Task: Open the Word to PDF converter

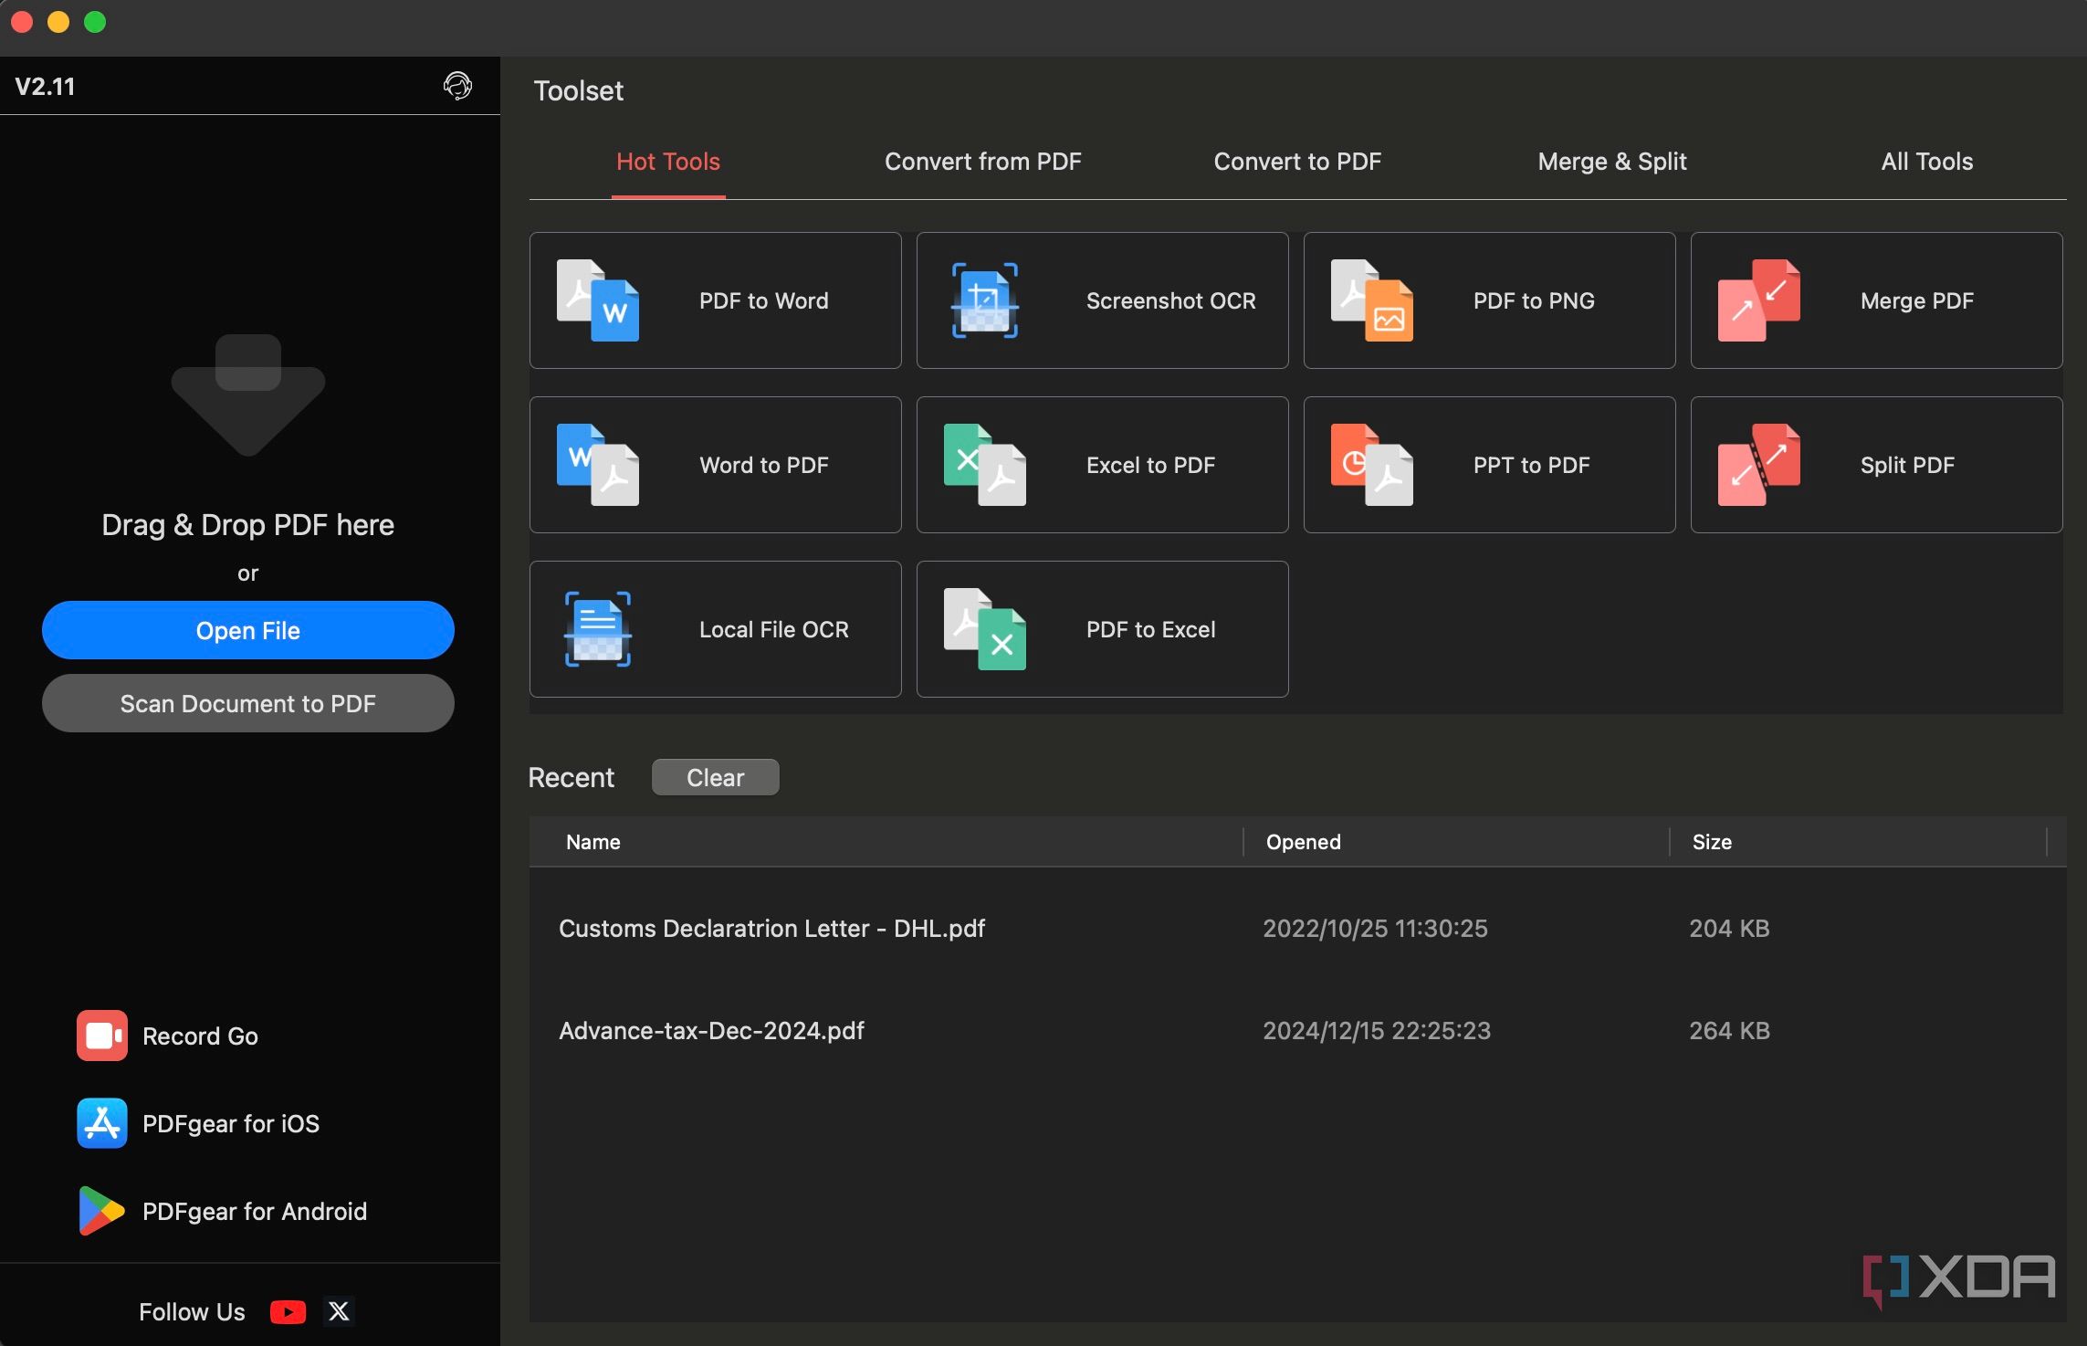Action: tap(715, 465)
